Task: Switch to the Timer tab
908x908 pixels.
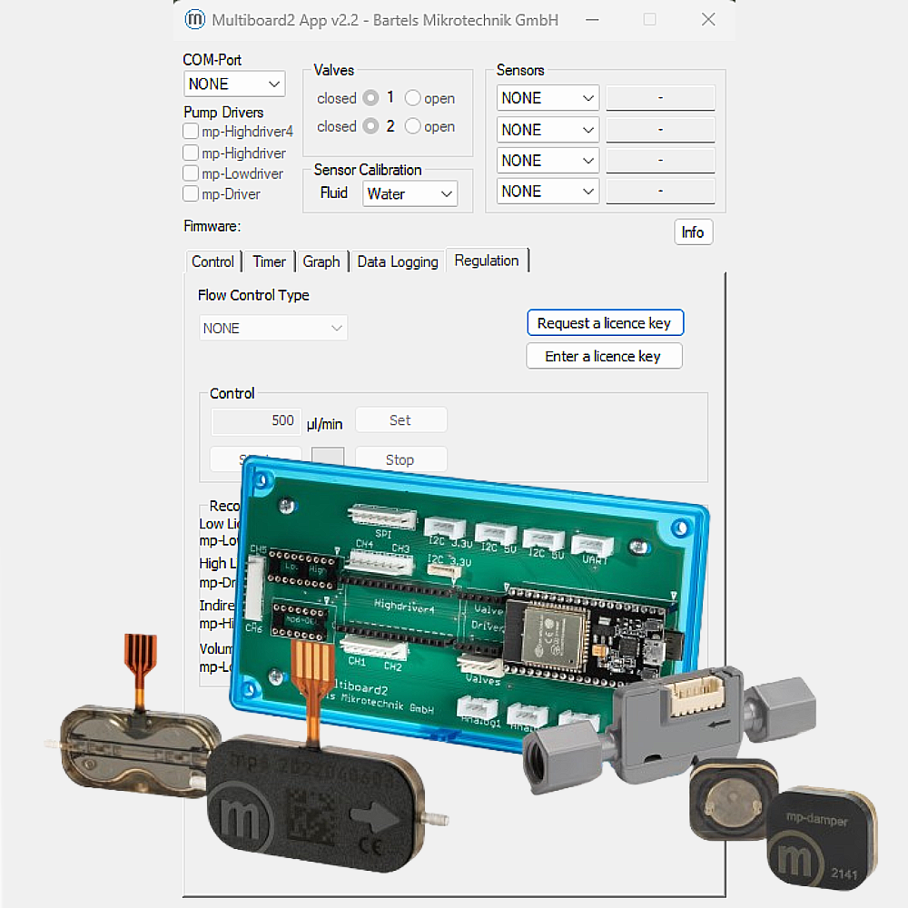Action: point(270,262)
